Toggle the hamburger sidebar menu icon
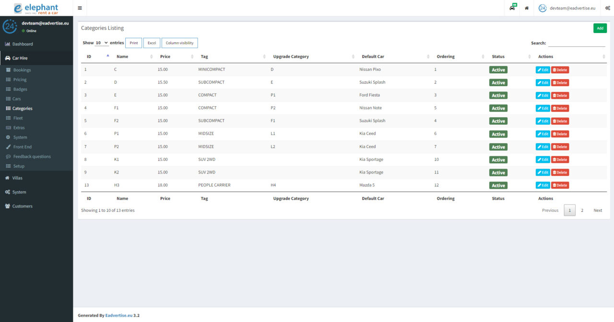614x322 pixels. tap(80, 8)
